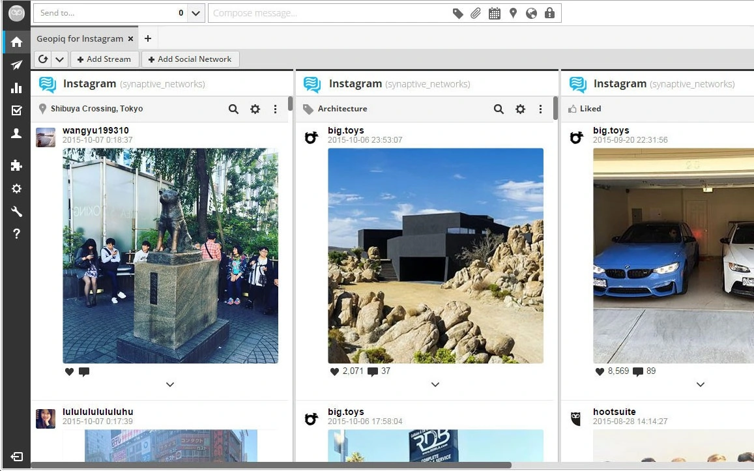Open the App Directory puzzle piece icon
754x471 pixels.
tap(16, 165)
